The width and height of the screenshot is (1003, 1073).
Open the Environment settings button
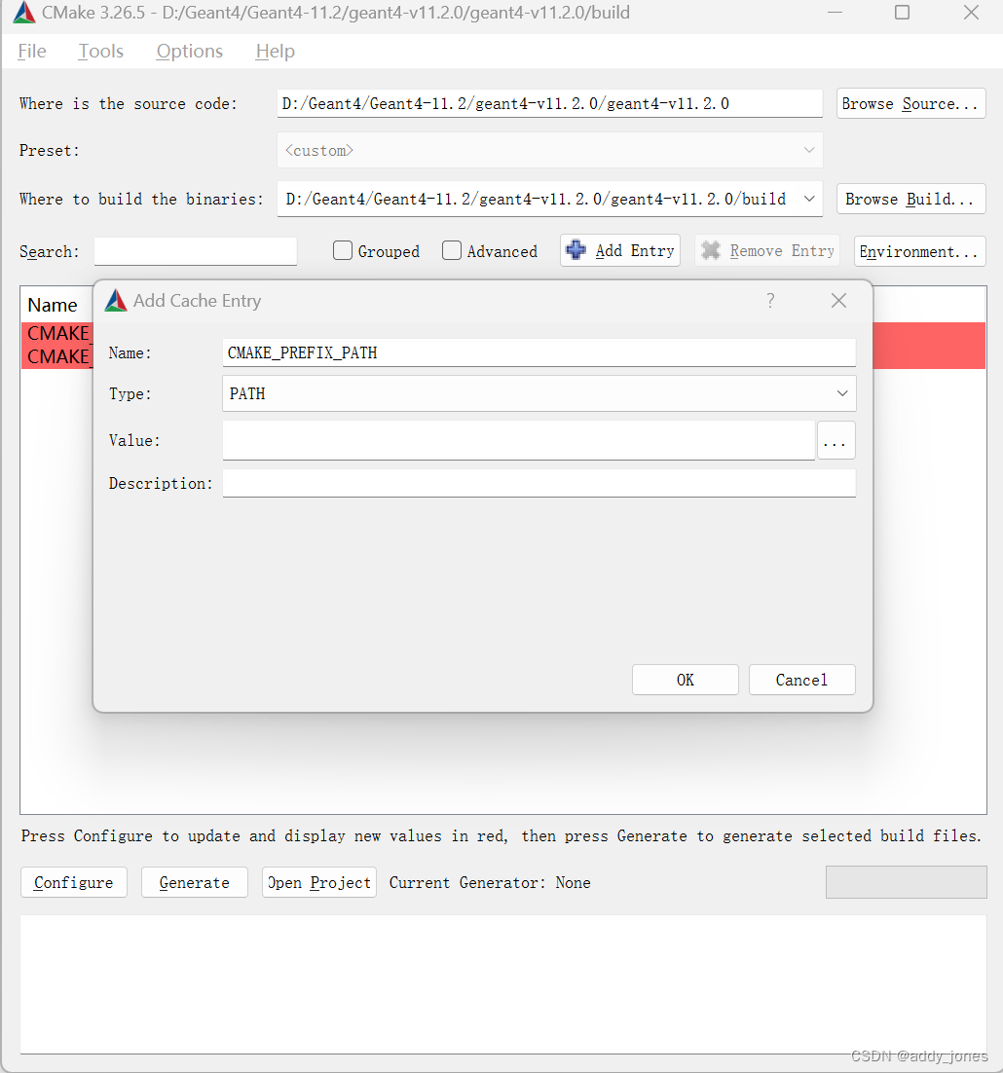pos(919,251)
